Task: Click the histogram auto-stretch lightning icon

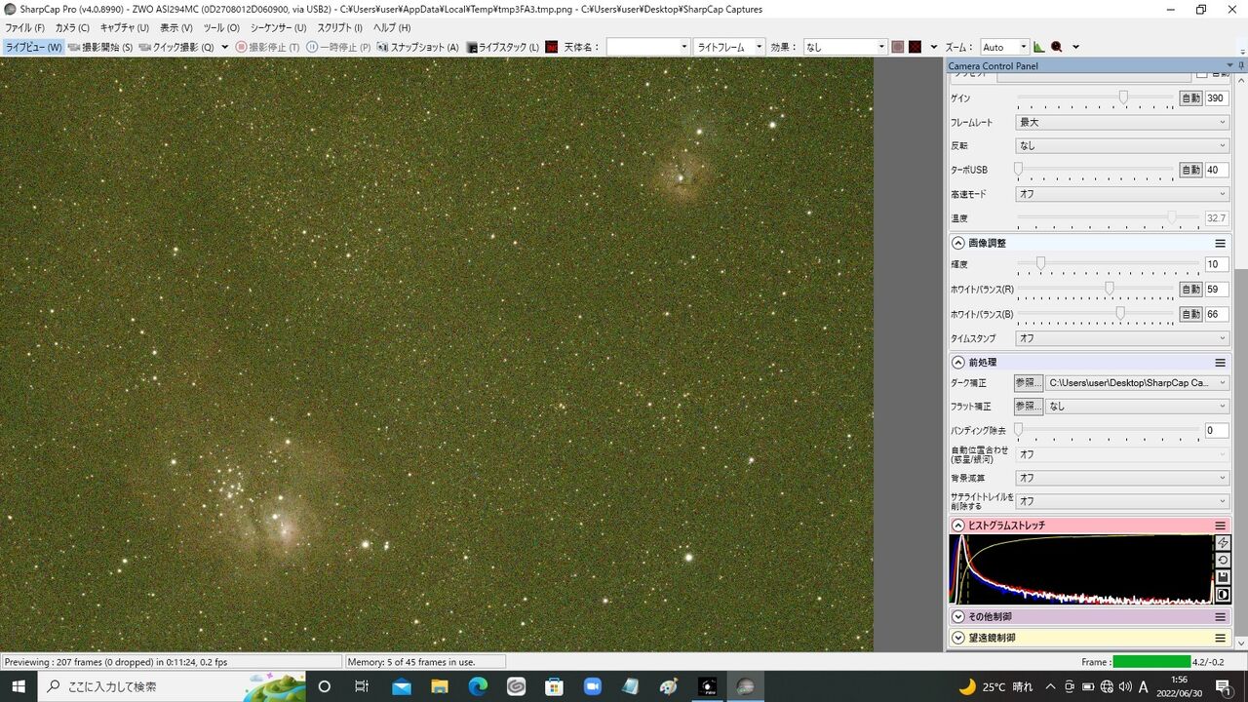Action: pyautogui.click(x=1224, y=543)
